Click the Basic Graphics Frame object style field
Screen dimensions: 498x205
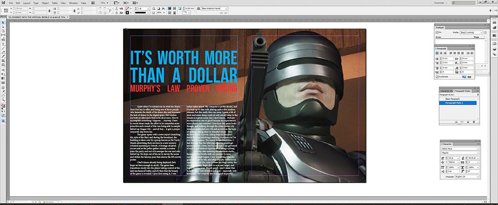tap(214, 8)
